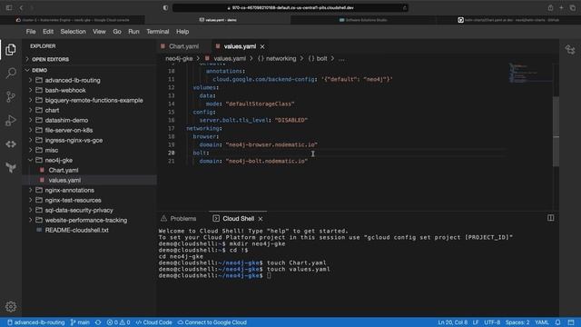Expand the chart folder
This screenshot has width=581, height=327.
pos(52,110)
